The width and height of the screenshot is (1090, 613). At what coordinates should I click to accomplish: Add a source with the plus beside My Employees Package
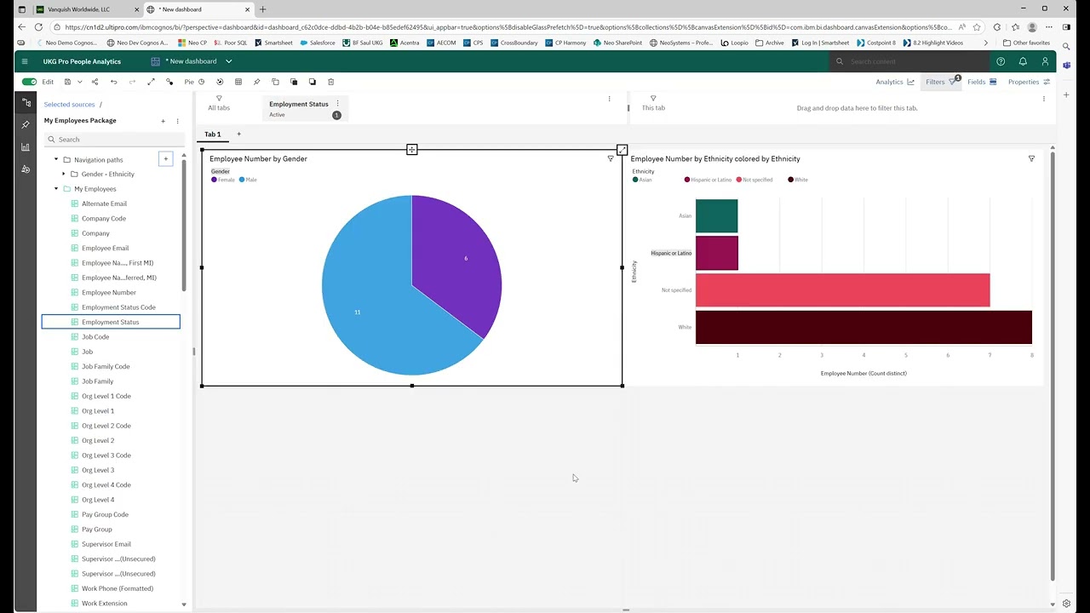pyautogui.click(x=163, y=121)
